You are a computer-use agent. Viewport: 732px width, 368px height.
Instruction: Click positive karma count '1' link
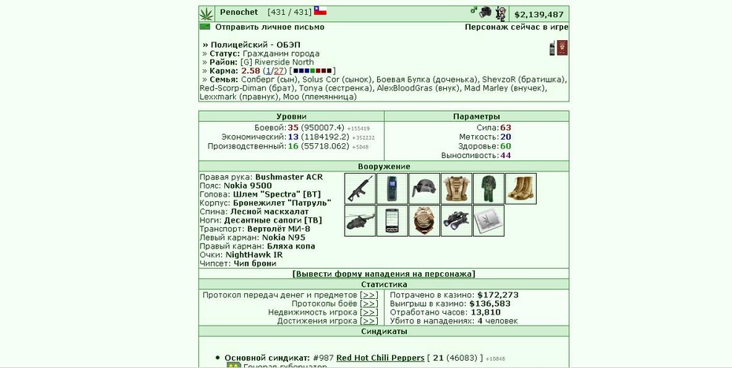coord(268,71)
